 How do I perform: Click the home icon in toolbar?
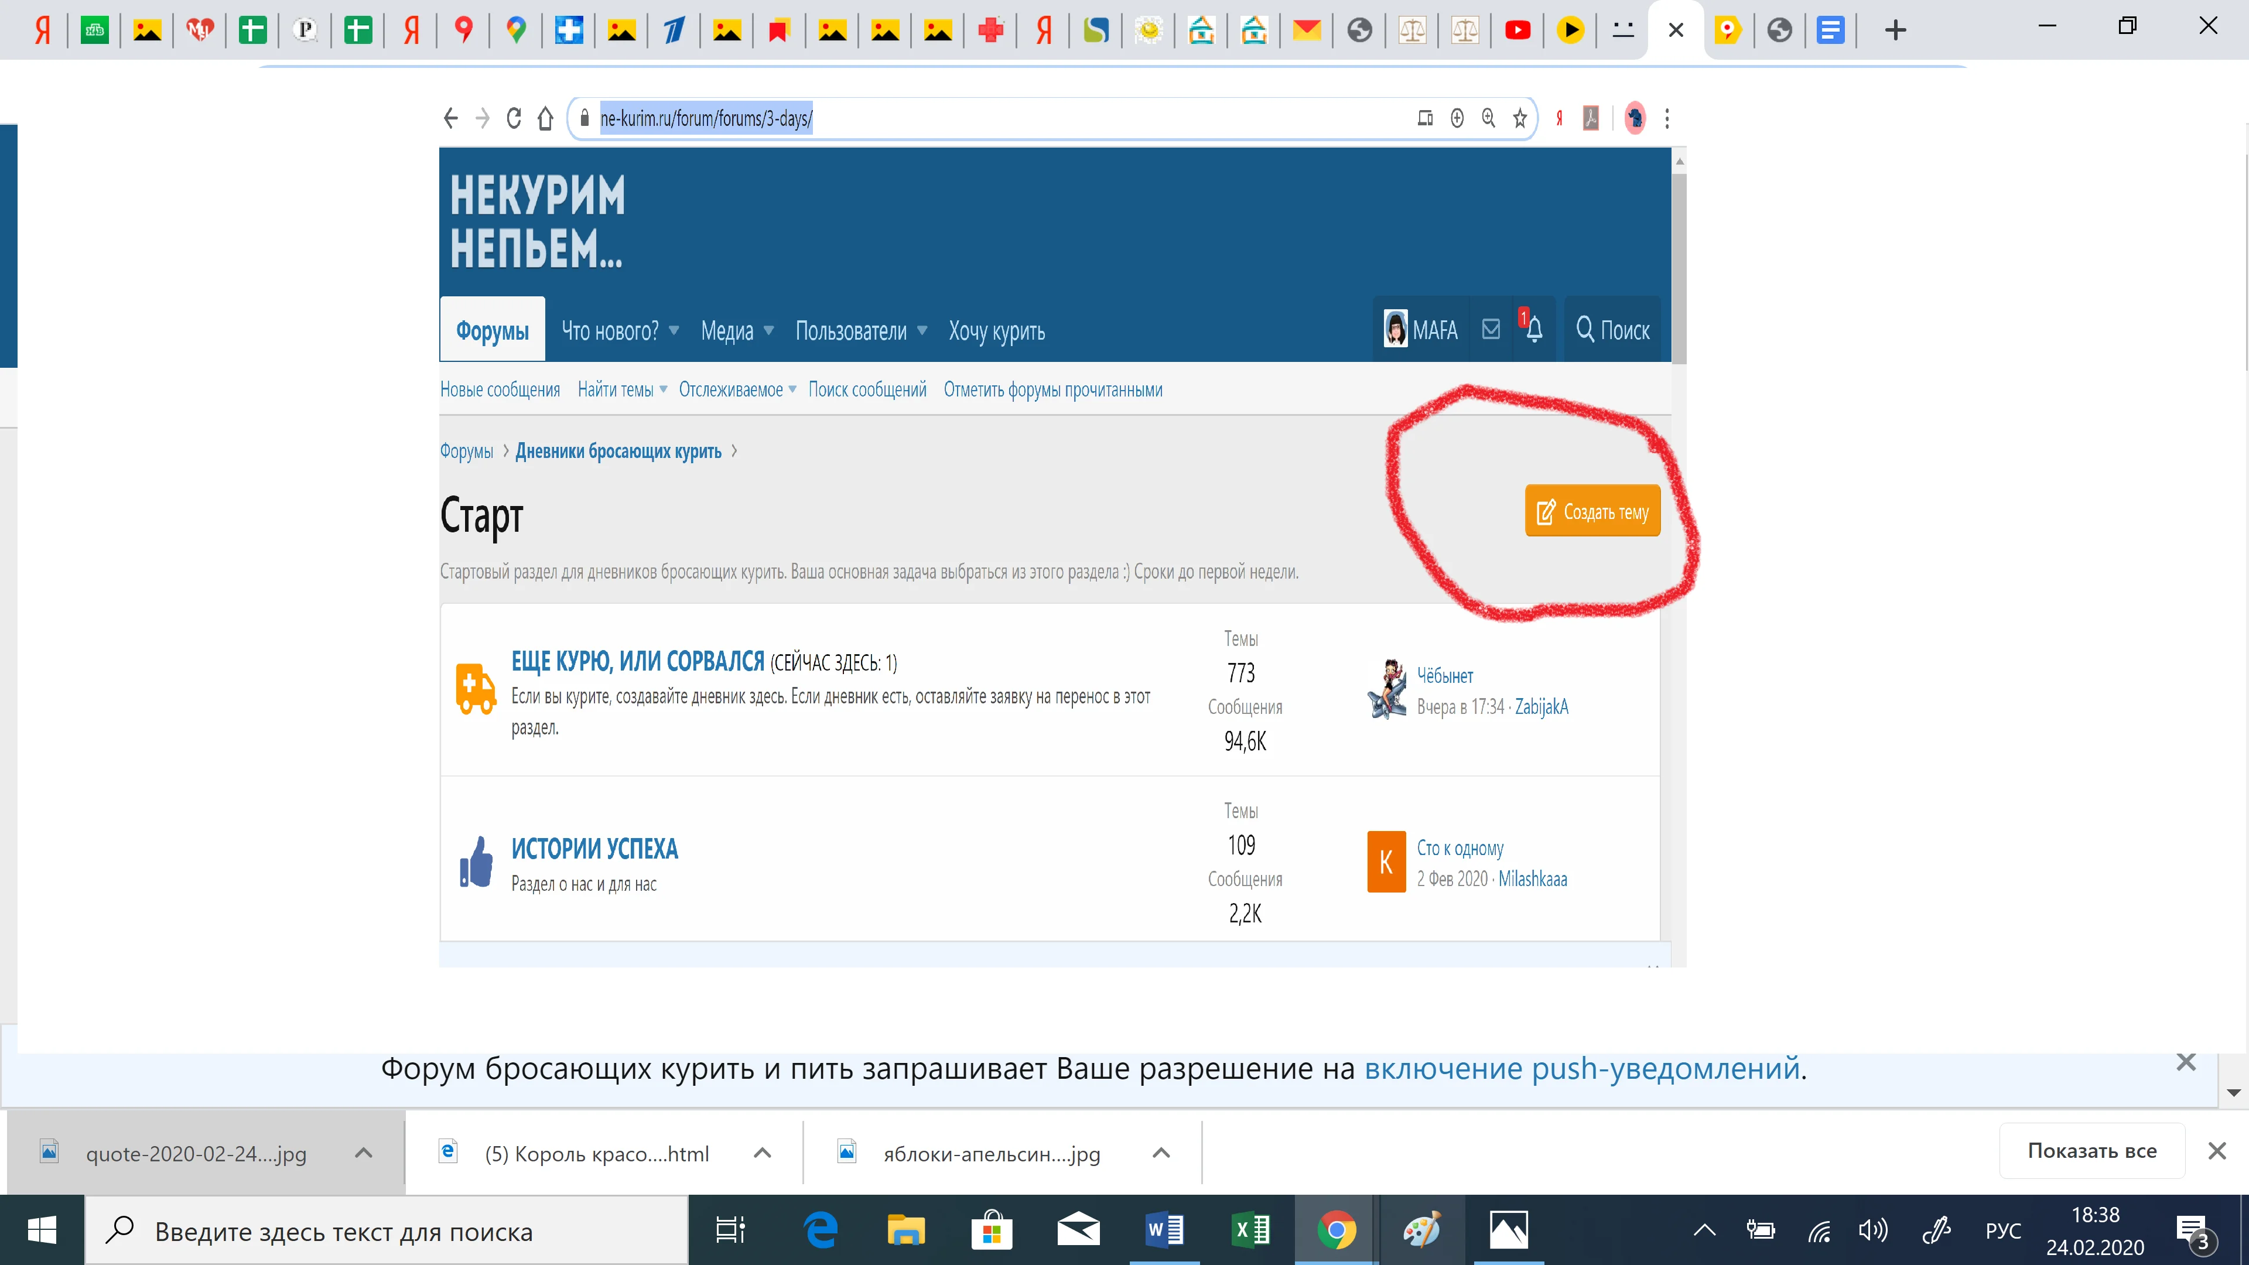pyautogui.click(x=546, y=118)
